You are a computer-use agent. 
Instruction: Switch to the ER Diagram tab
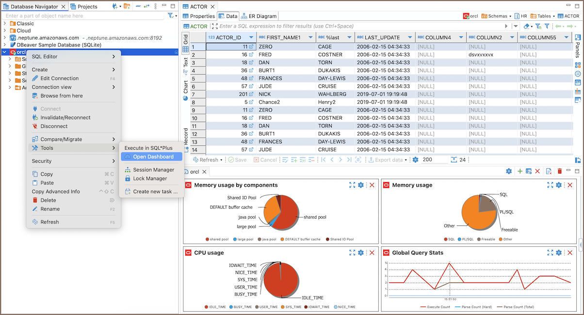(259, 16)
